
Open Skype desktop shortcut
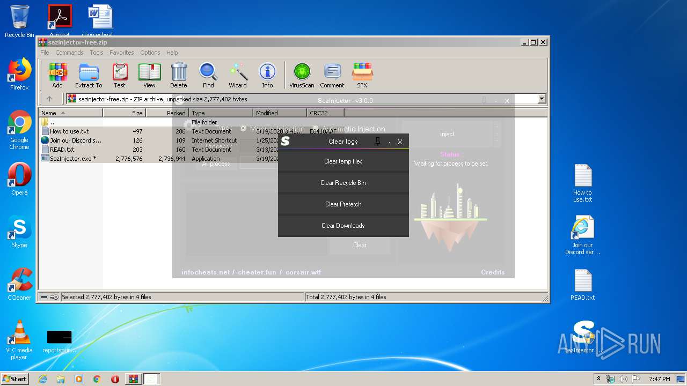coord(19,232)
